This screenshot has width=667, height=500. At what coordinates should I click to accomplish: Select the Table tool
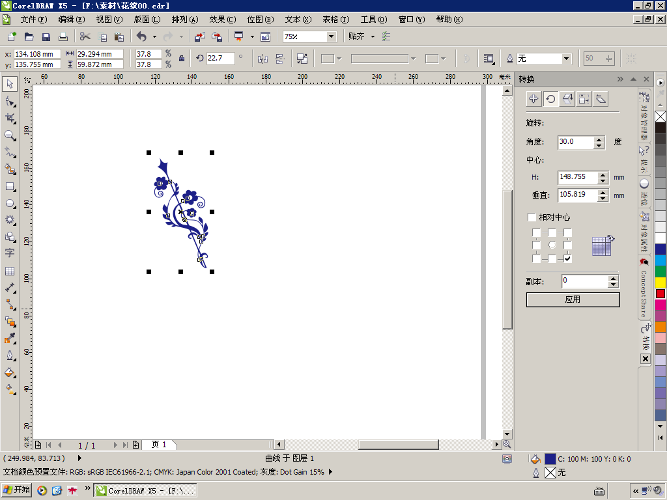pyautogui.click(x=10, y=271)
